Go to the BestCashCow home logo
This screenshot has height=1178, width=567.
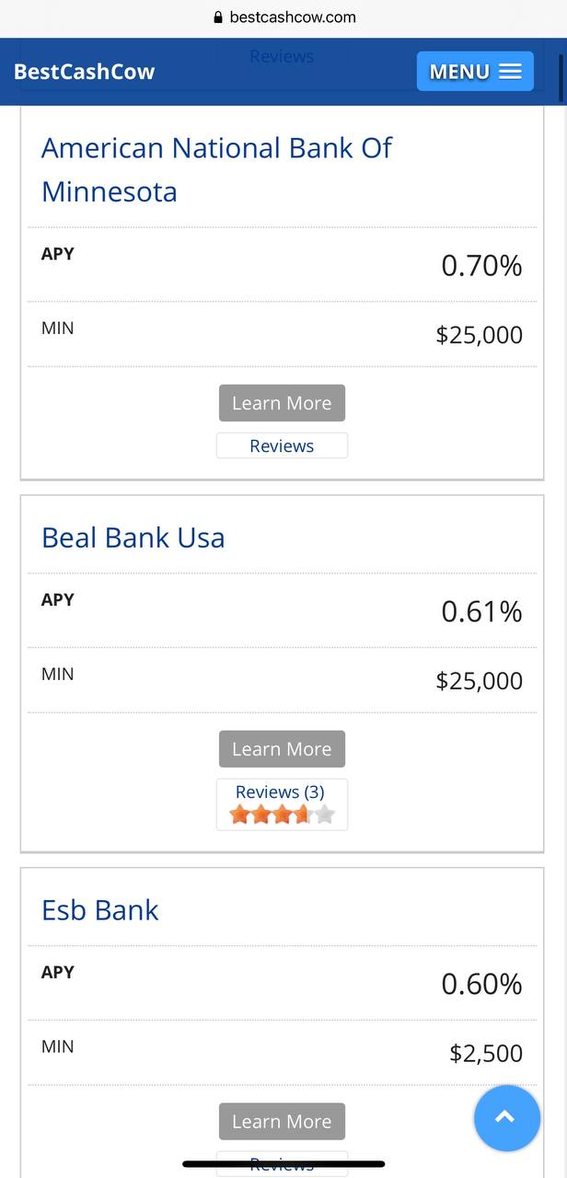click(85, 72)
